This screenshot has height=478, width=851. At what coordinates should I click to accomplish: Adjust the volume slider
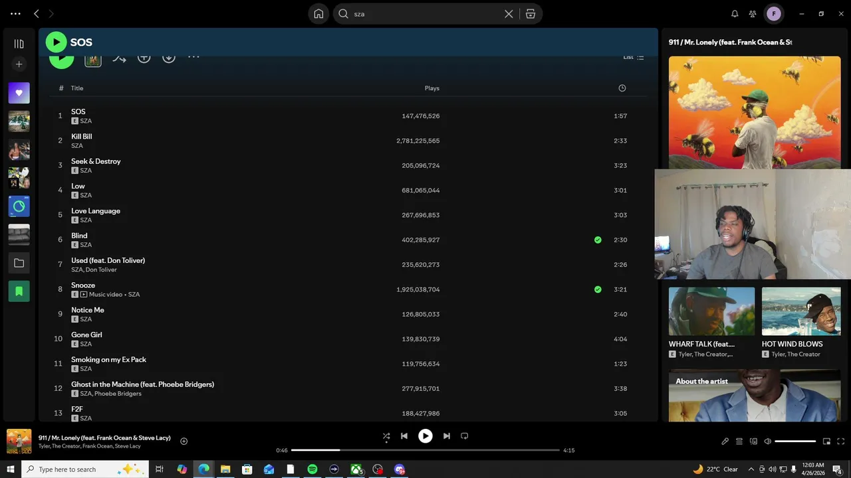click(795, 441)
